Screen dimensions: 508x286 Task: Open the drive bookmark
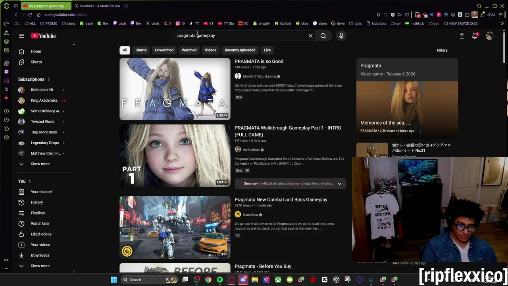tap(338, 23)
